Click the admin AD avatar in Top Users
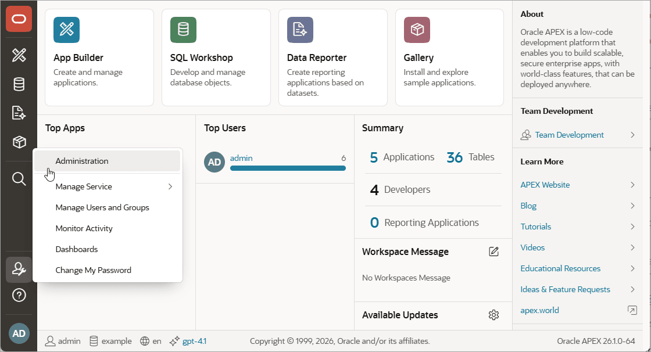This screenshot has height=352, width=651. (x=214, y=162)
